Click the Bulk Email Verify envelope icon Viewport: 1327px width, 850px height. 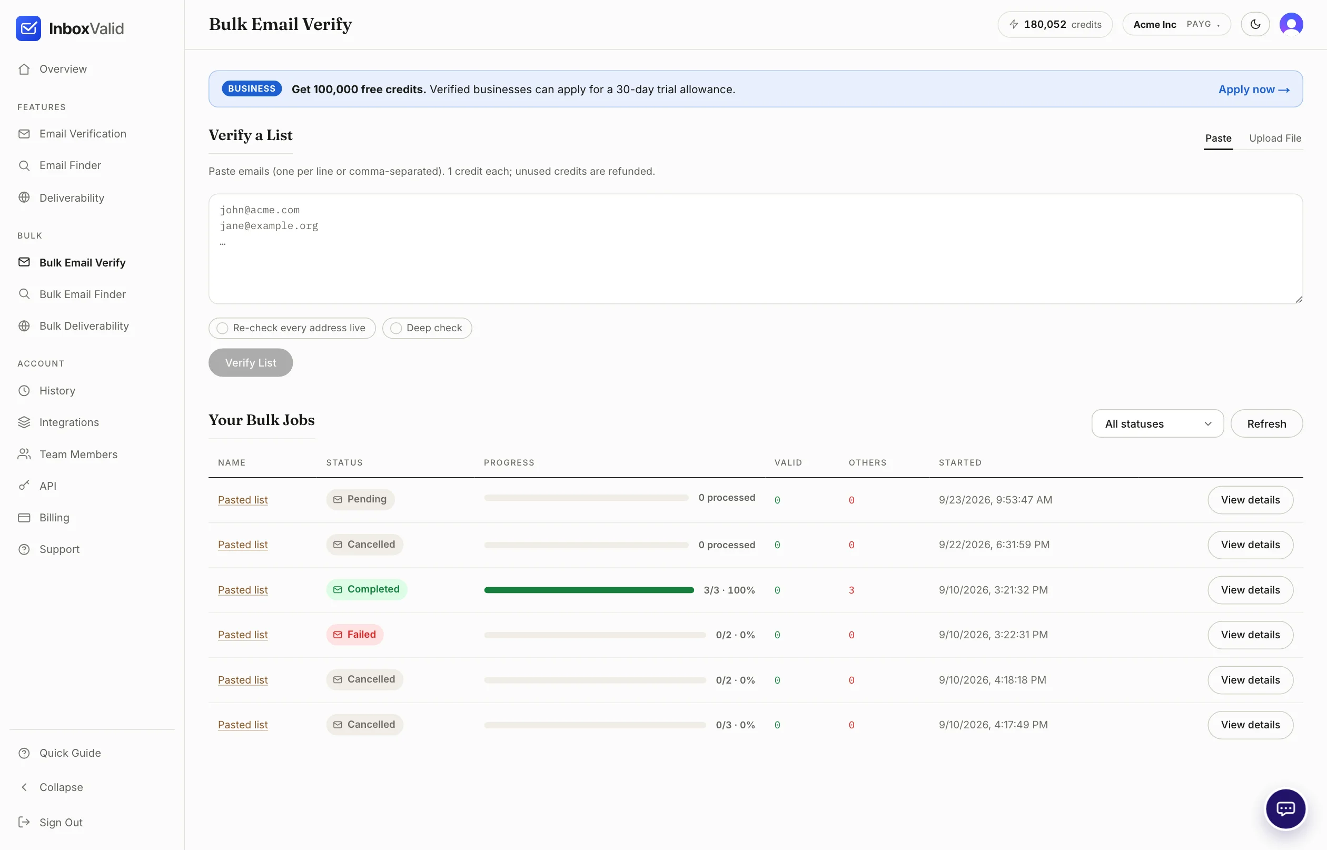(x=24, y=262)
